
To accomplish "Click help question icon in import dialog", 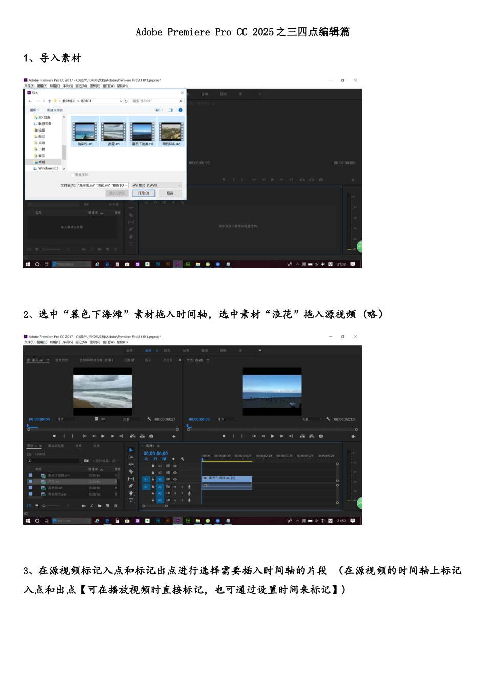I will (180, 110).
